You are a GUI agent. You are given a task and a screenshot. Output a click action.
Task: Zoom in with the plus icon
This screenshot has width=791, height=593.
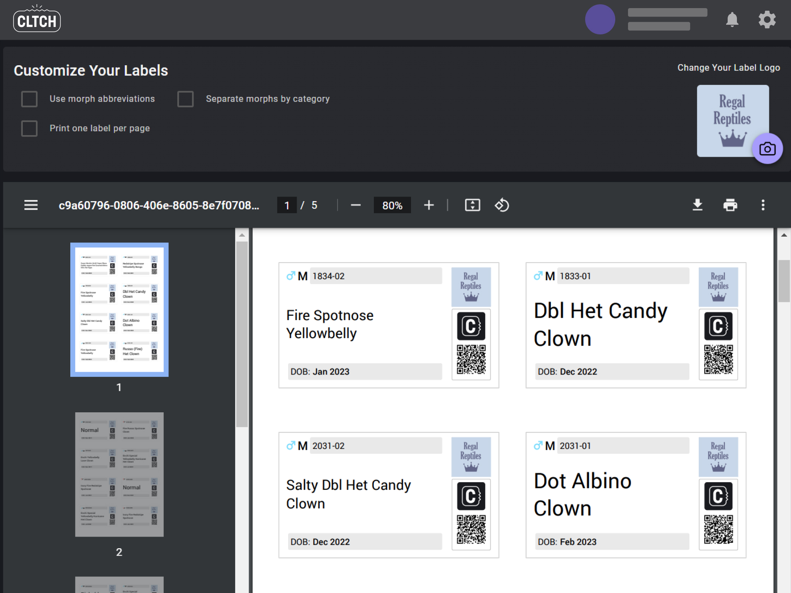429,205
